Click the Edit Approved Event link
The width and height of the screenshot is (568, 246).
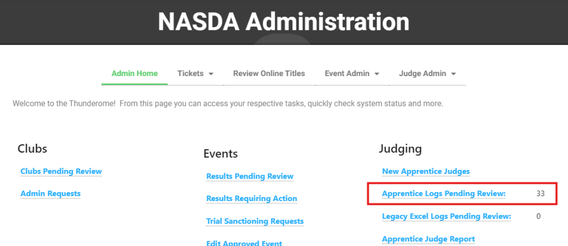click(x=244, y=243)
